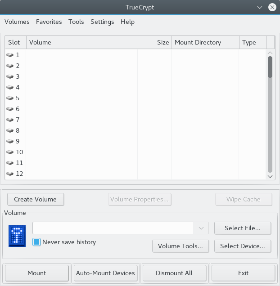Select the drive icon for slot 12

coord(10,174)
